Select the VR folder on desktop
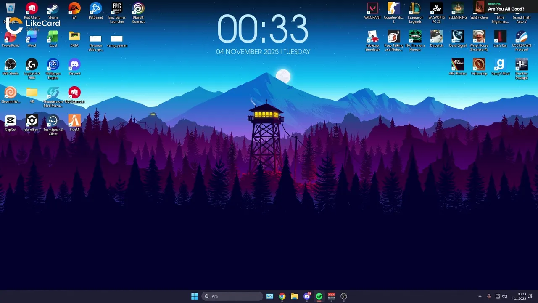 [x=32, y=95]
